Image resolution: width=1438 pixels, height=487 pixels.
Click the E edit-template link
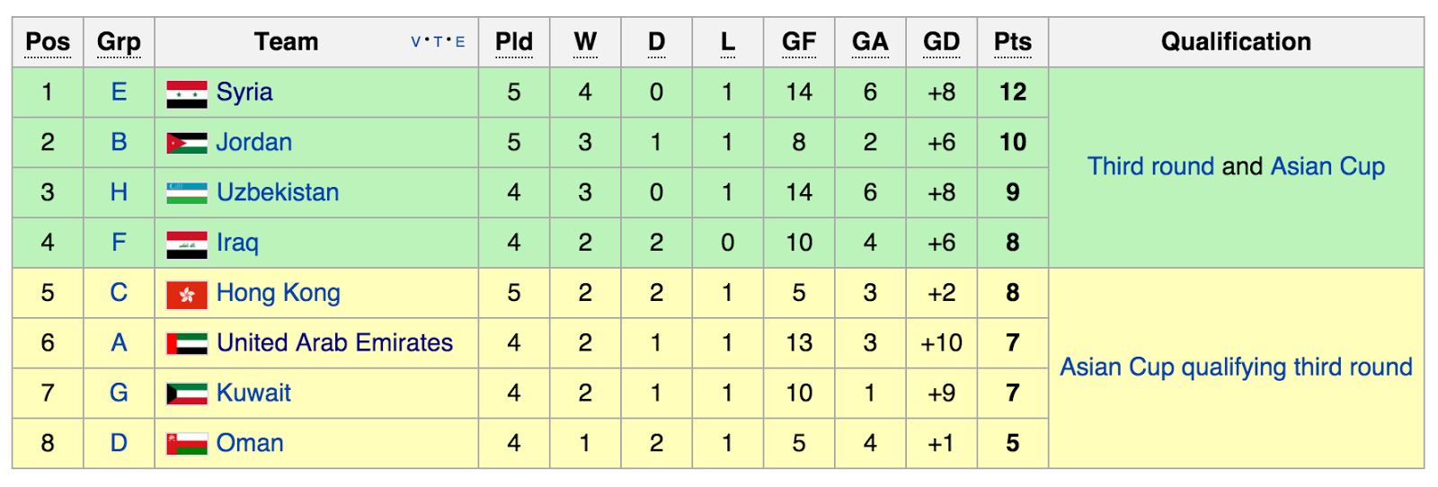click(x=460, y=42)
